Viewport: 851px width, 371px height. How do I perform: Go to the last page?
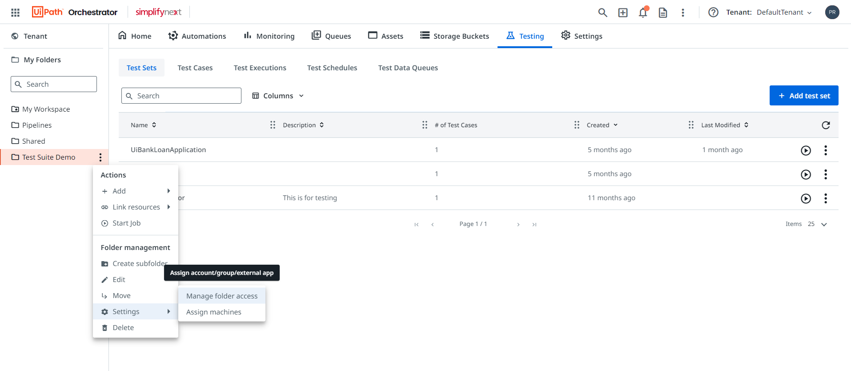click(534, 225)
